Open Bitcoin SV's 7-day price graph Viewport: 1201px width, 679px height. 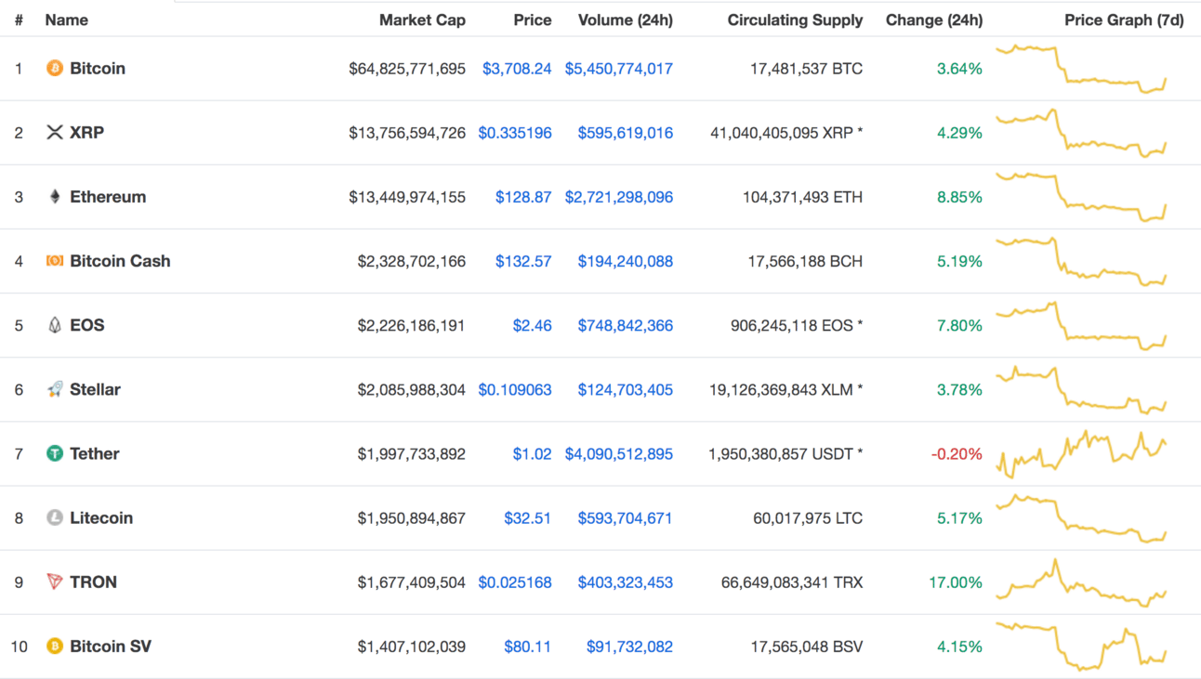pos(1081,646)
